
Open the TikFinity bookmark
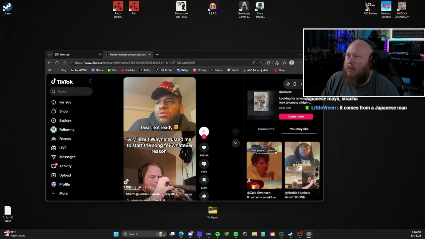click(200, 70)
